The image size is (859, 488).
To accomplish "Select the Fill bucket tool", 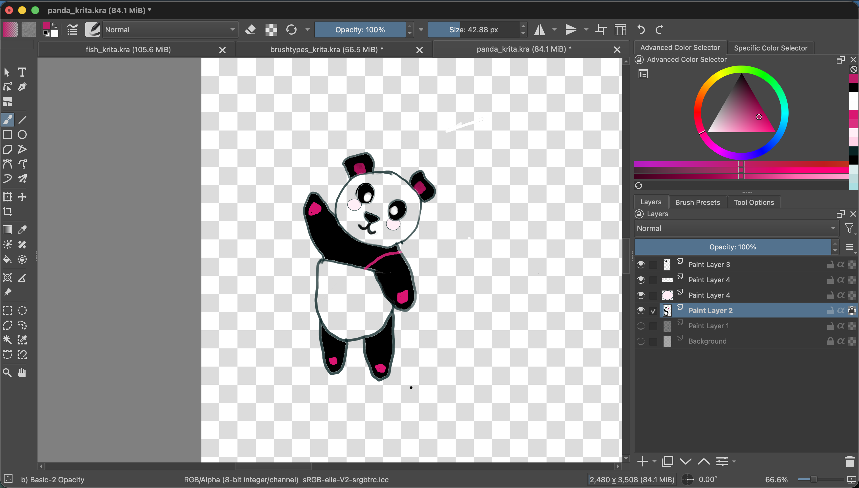I will [7, 259].
